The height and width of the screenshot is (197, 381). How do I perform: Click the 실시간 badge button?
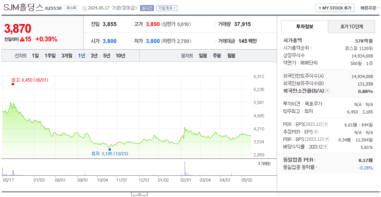point(147,8)
